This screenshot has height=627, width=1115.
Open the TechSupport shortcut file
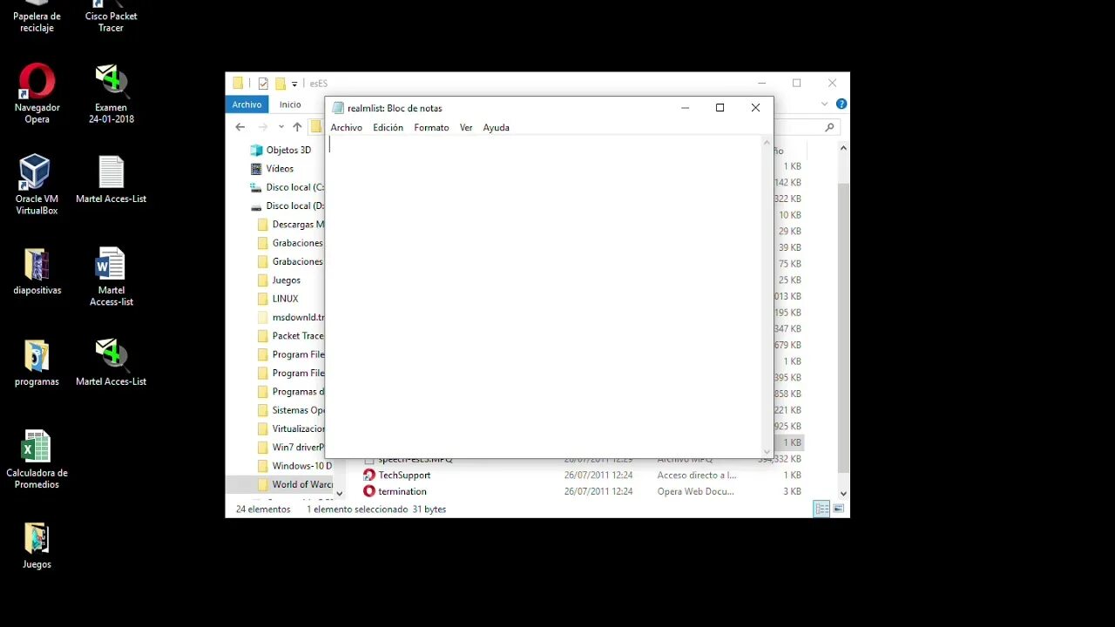[404, 475]
